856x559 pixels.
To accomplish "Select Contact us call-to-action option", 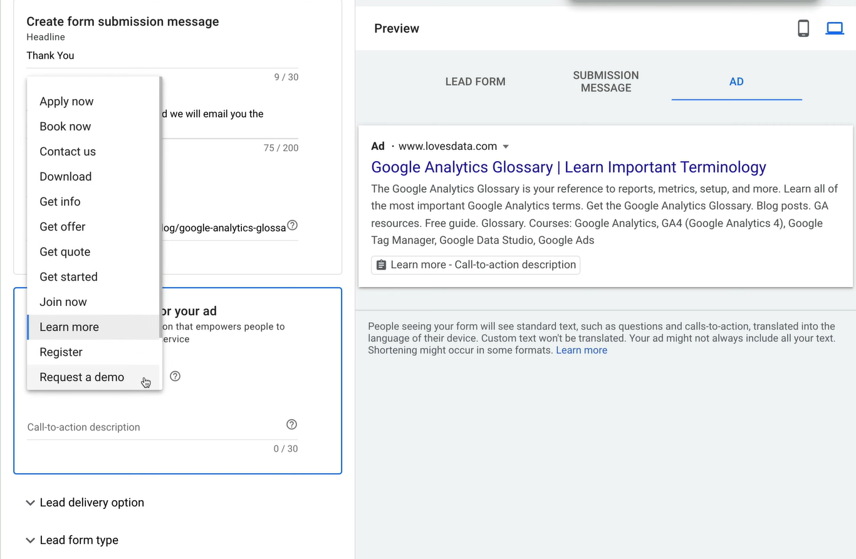I will click(67, 151).
